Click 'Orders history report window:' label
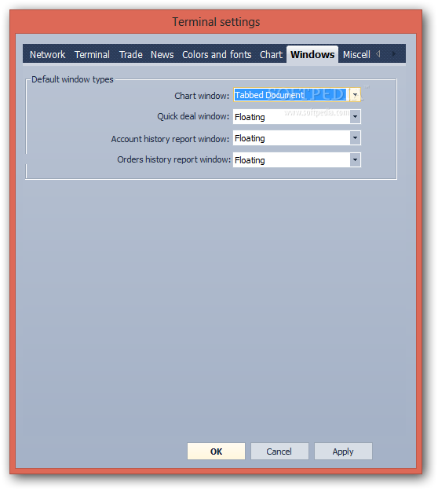Viewport: 438px width, 490px height. pyautogui.click(x=173, y=159)
